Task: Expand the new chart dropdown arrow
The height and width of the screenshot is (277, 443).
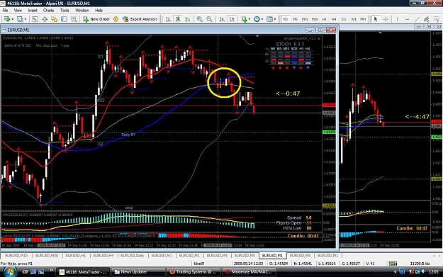Action: coord(12,19)
